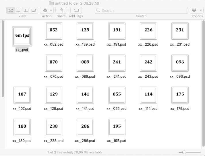
Task: Click the xx__141.psd file name
Action: (85, 109)
